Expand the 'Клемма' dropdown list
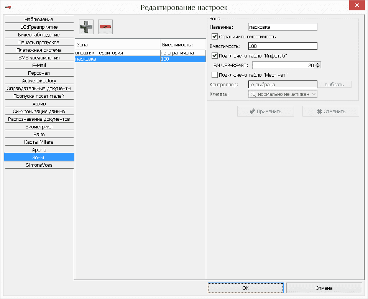 click(x=314, y=94)
